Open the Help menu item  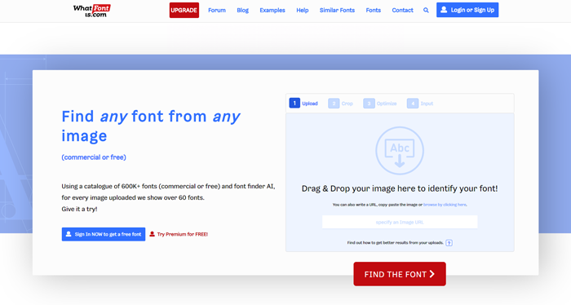point(303,10)
